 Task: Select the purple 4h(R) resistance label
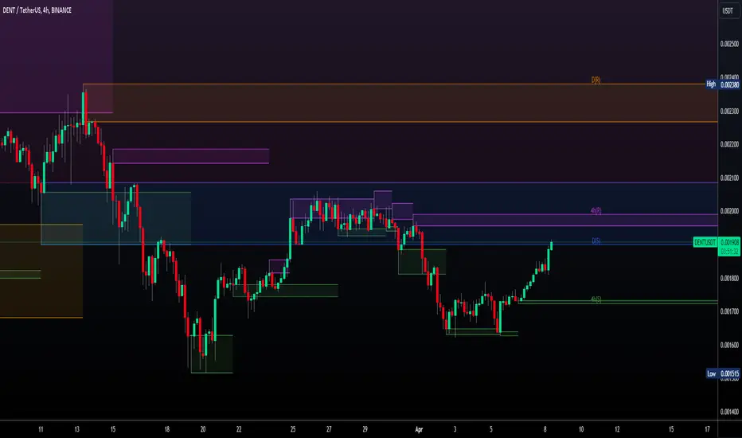tap(596, 211)
